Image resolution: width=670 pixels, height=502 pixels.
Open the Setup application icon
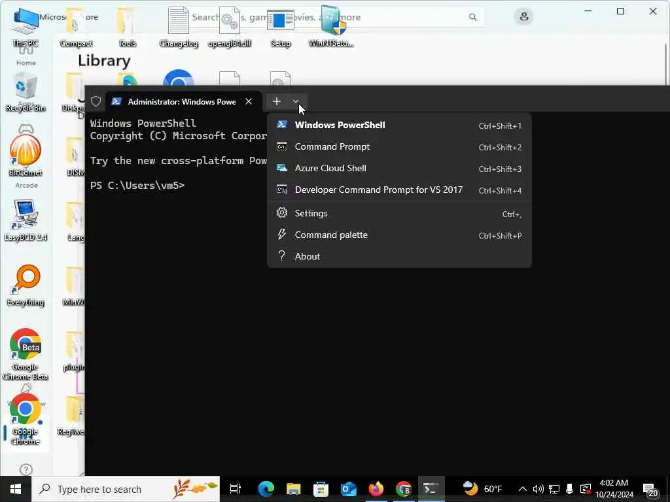pos(280,27)
